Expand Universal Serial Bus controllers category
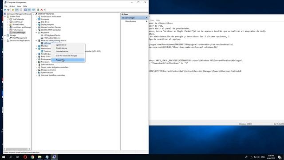284x160 pixels. tap(36, 75)
